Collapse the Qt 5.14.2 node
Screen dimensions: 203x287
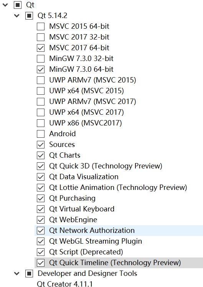pos(17,16)
